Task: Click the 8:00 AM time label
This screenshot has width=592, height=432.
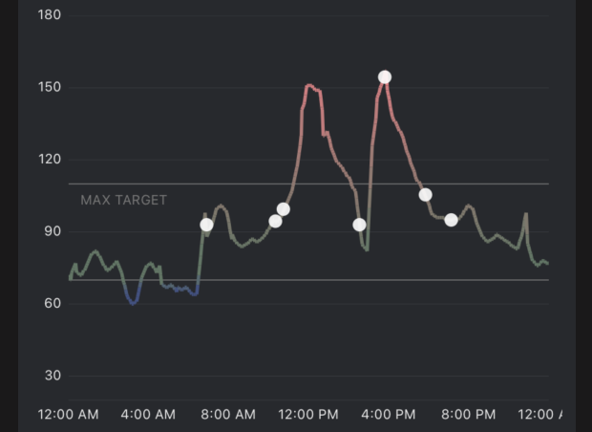Action: point(229,415)
